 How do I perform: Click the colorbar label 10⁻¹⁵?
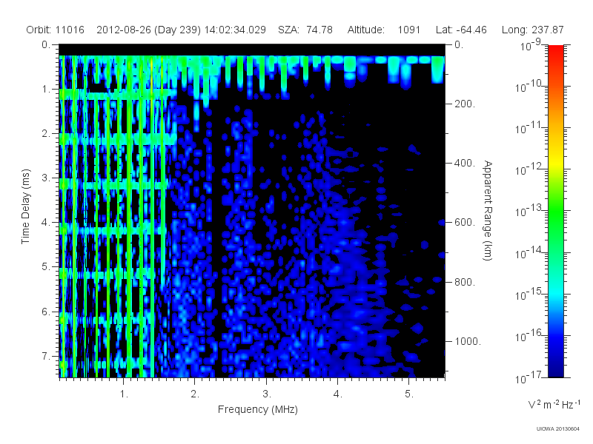(529, 294)
